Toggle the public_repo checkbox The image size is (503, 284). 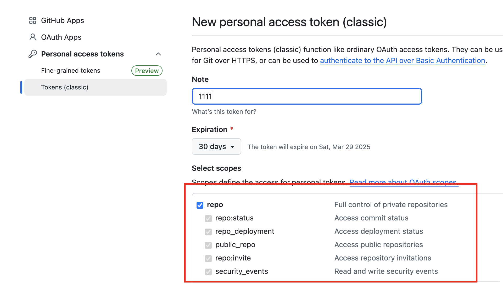pos(208,245)
